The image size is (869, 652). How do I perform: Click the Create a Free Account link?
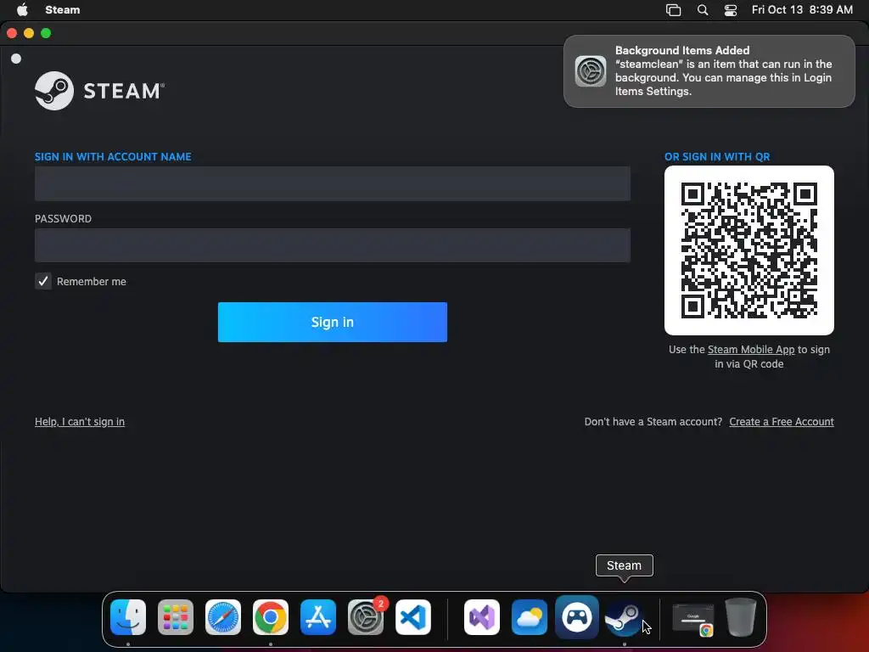782,421
